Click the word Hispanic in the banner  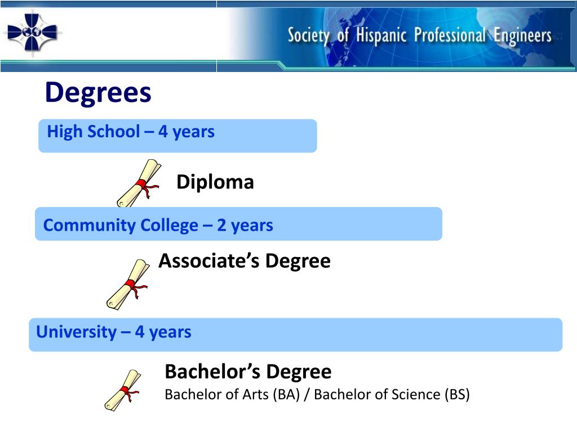pos(381,35)
